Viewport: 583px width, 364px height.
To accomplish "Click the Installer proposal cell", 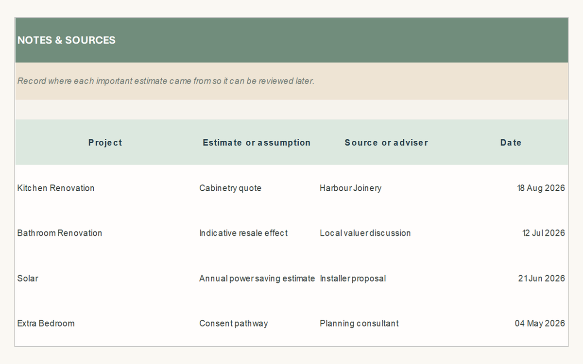I will 353,278.
